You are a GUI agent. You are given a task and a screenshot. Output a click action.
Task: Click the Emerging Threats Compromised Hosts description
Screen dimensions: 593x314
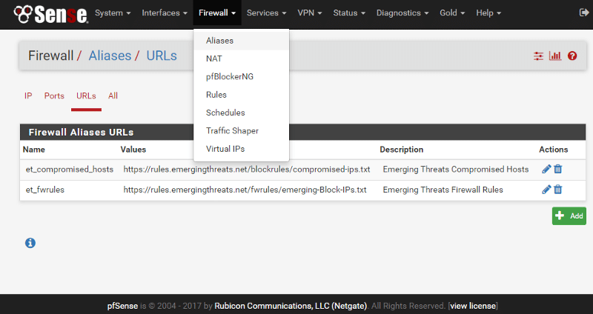[x=456, y=170]
